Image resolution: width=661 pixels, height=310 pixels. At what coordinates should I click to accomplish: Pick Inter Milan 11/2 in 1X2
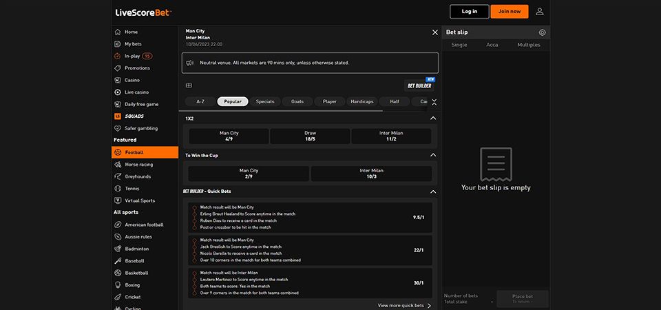click(x=391, y=136)
